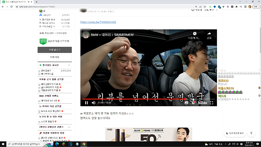Show hidden tray icons with the chevron
The height and width of the screenshot is (147, 261).
225,144
